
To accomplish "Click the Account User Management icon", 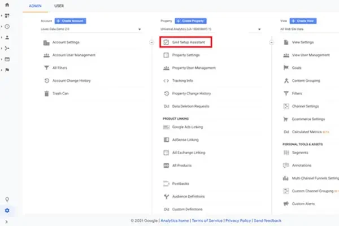I will [46, 55].
